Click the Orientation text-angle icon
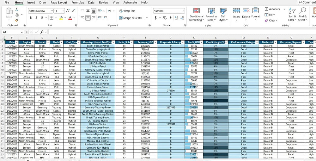The image size is (316, 161). point(100,11)
